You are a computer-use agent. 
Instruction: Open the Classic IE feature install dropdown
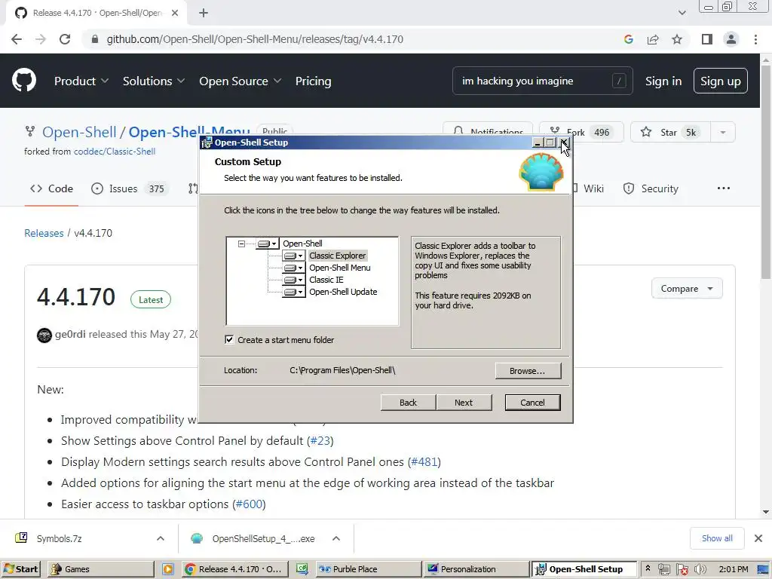tap(294, 280)
